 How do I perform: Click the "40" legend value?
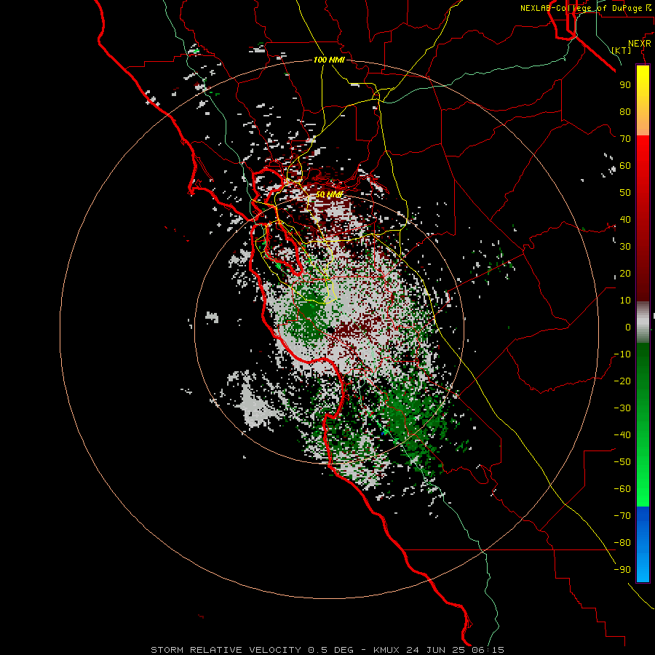625,219
